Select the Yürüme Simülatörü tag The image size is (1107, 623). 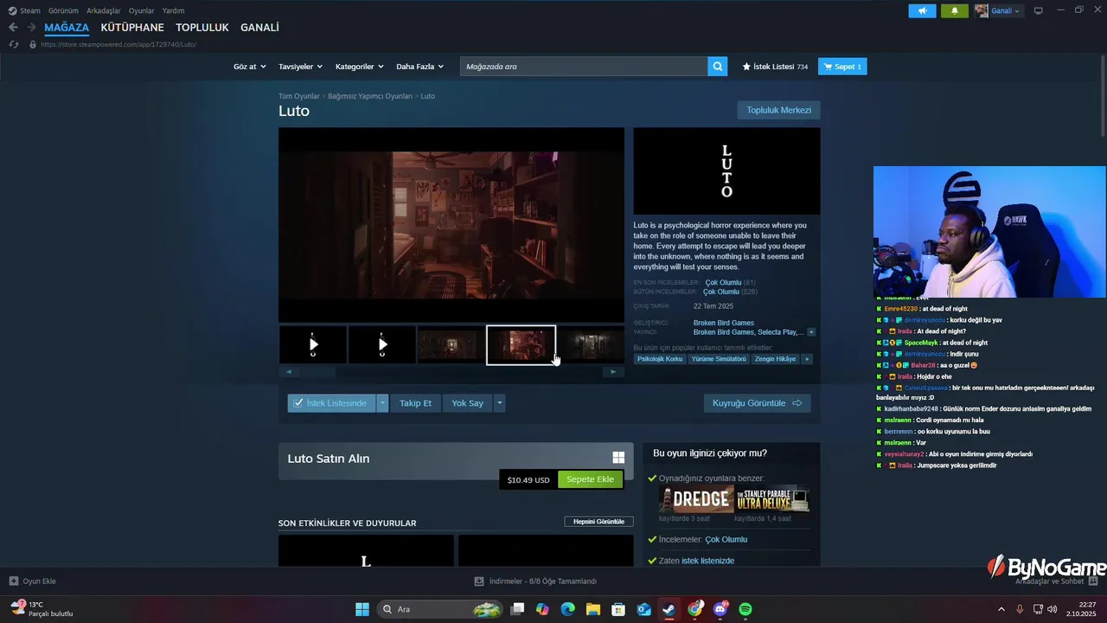point(719,359)
